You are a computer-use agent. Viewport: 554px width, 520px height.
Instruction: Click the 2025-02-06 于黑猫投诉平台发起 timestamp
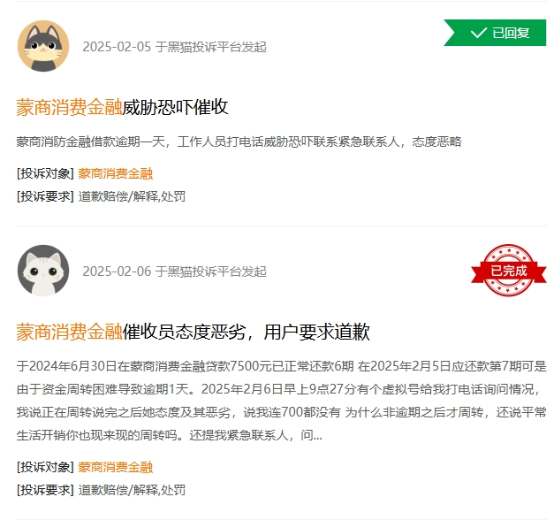point(175,271)
